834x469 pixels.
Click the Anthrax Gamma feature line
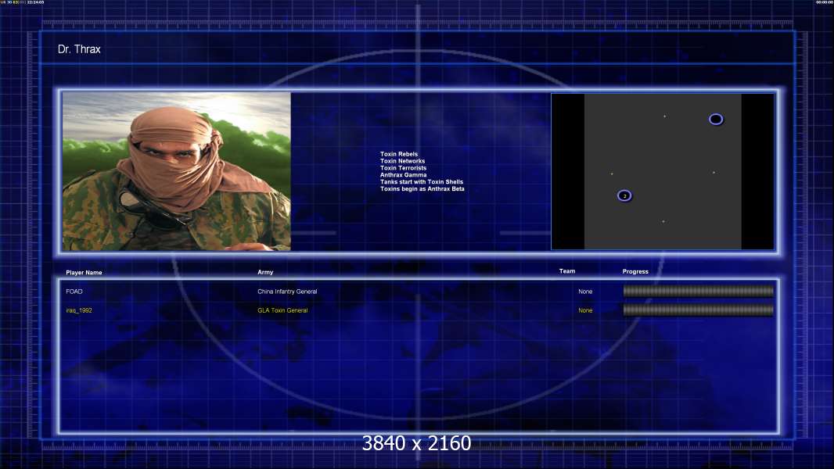[403, 175]
